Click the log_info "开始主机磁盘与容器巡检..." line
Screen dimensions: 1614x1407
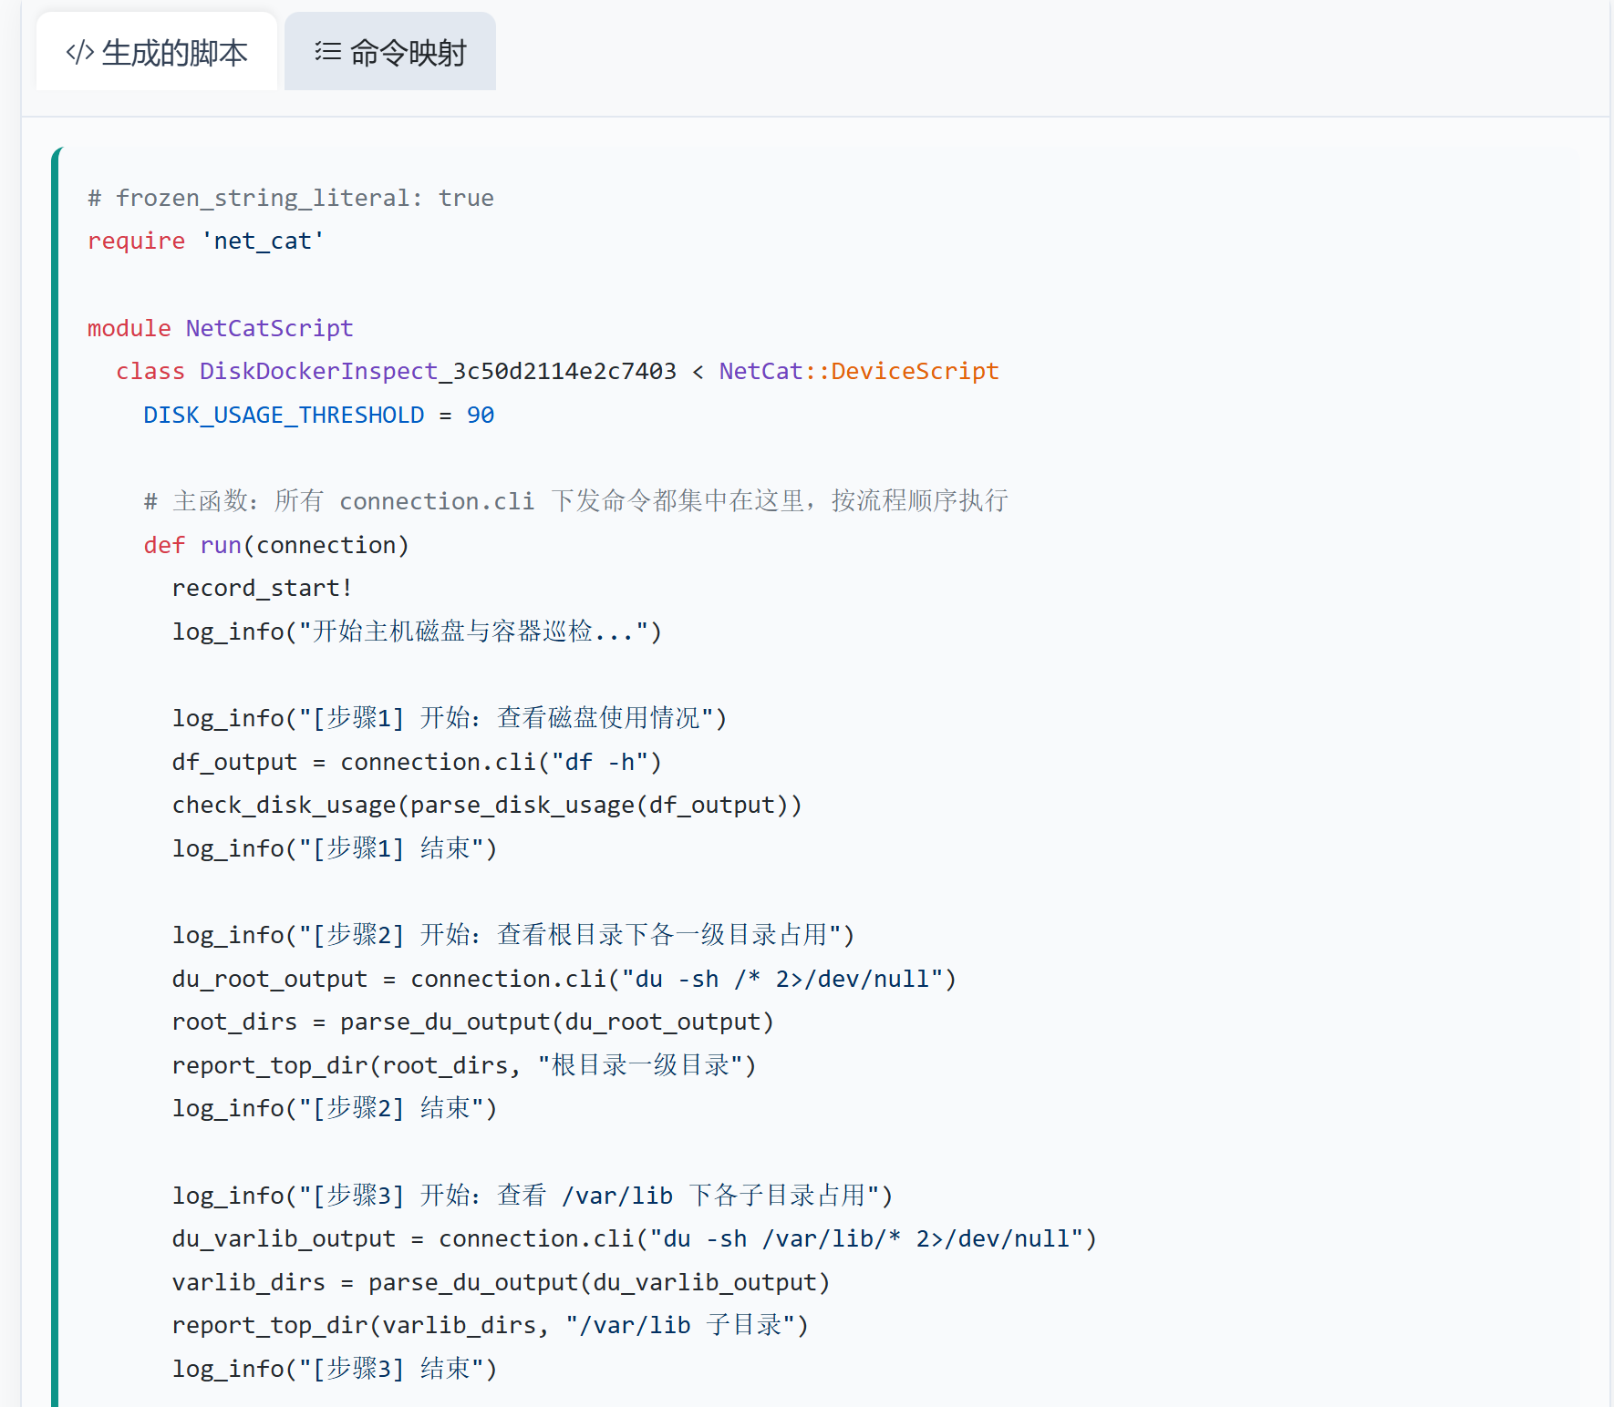click(418, 632)
